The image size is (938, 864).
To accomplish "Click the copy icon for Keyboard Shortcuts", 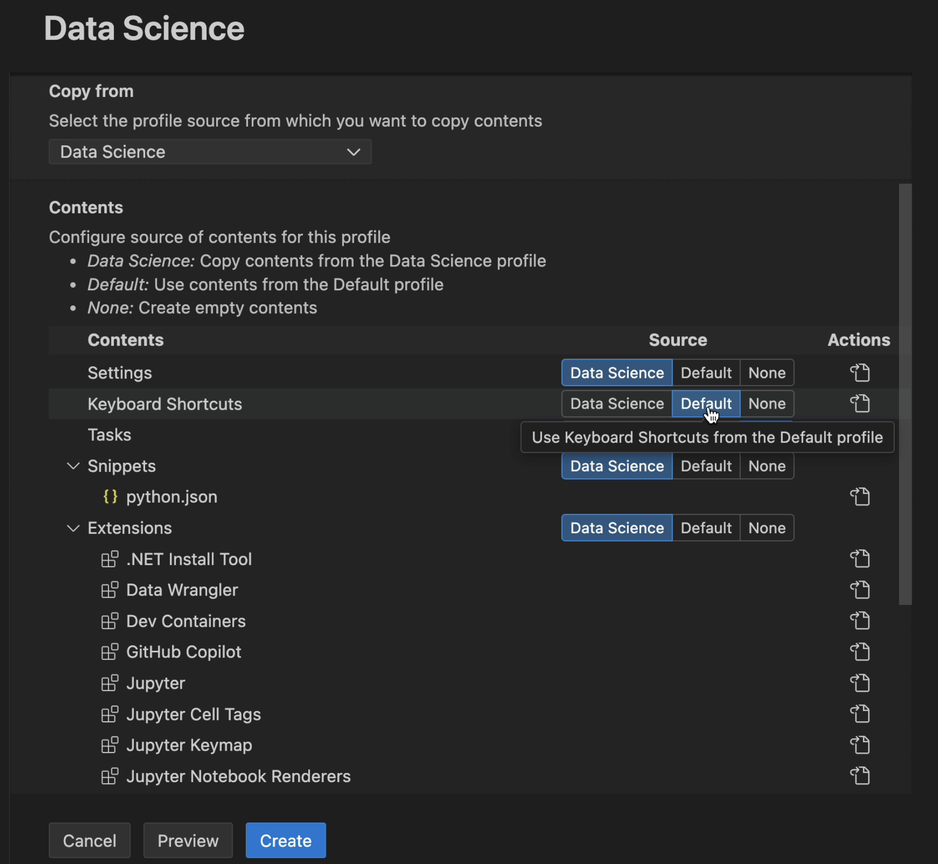I will click(861, 403).
